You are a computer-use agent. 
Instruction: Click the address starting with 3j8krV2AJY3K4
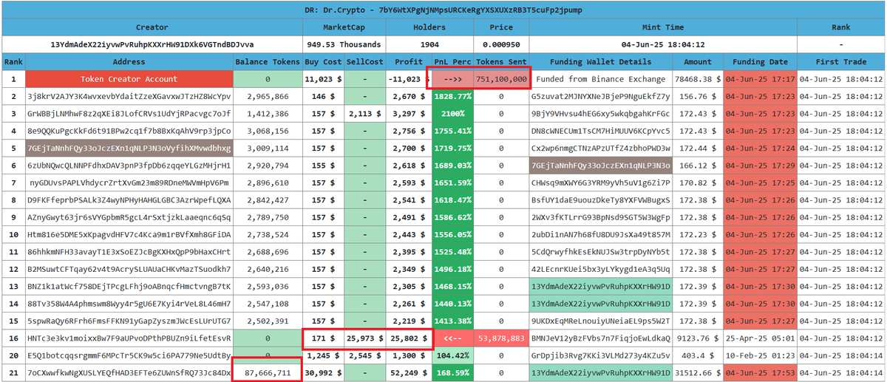point(129,97)
